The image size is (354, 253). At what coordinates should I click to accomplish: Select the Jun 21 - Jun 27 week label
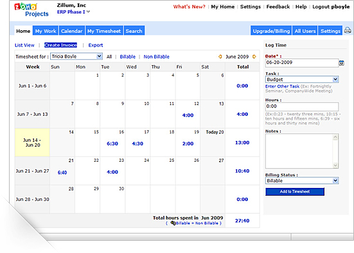32,171
